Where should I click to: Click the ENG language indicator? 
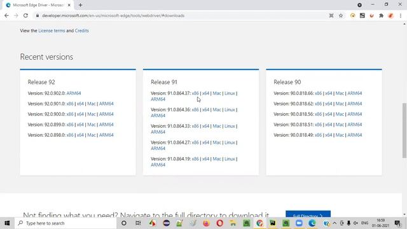[364, 223]
